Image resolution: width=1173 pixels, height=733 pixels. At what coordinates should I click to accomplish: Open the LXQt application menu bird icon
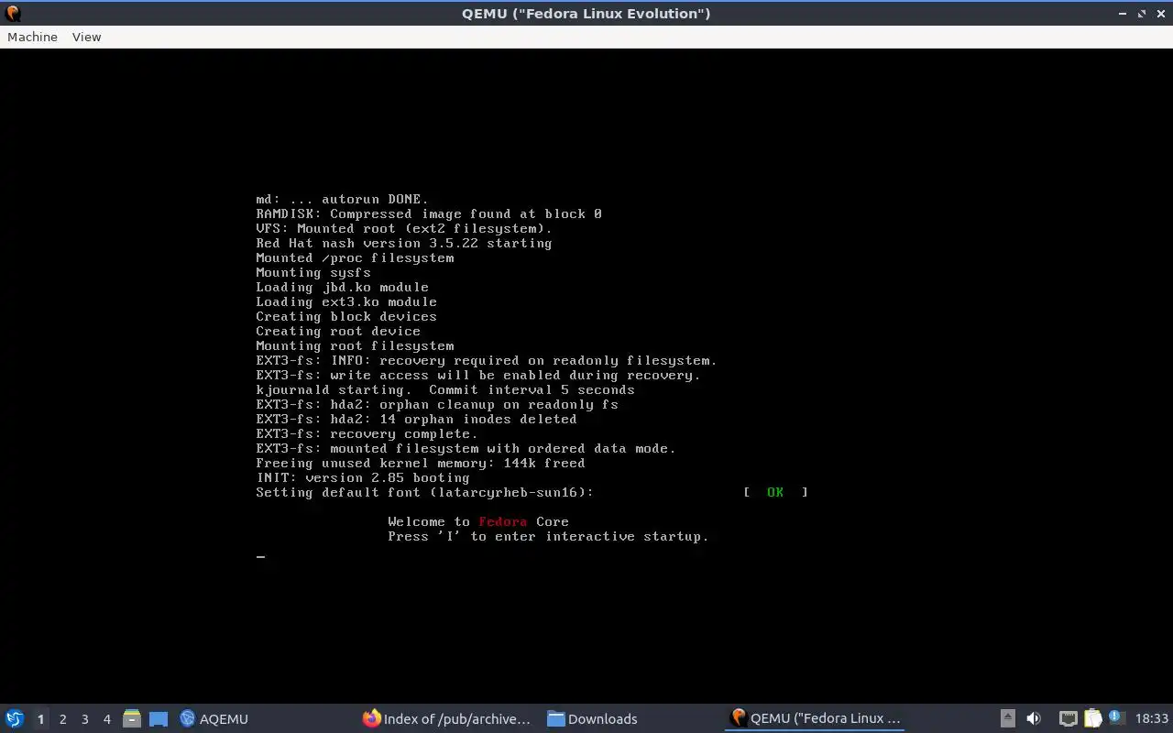pyautogui.click(x=15, y=718)
